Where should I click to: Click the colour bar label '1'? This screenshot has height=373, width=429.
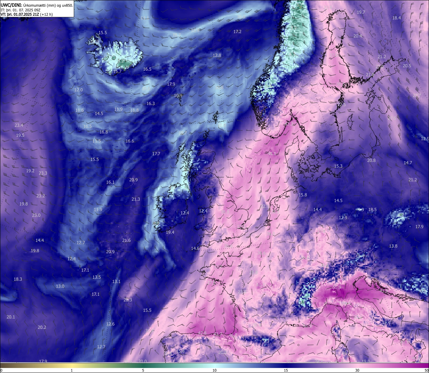click(x=72, y=370)
